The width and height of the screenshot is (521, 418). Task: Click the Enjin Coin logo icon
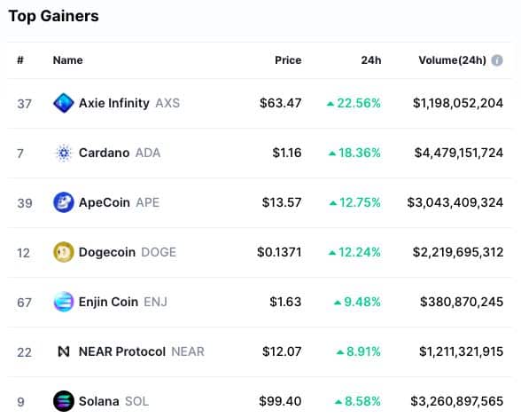pos(64,302)
